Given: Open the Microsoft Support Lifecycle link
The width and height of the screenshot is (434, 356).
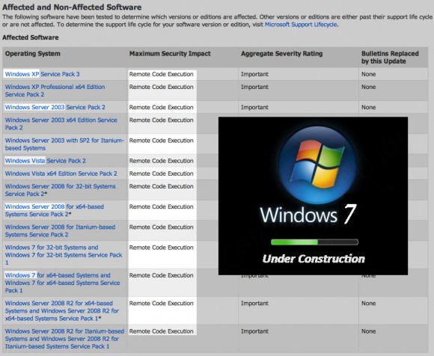Looking at the screenshot, I should click(x=301, y=25).
